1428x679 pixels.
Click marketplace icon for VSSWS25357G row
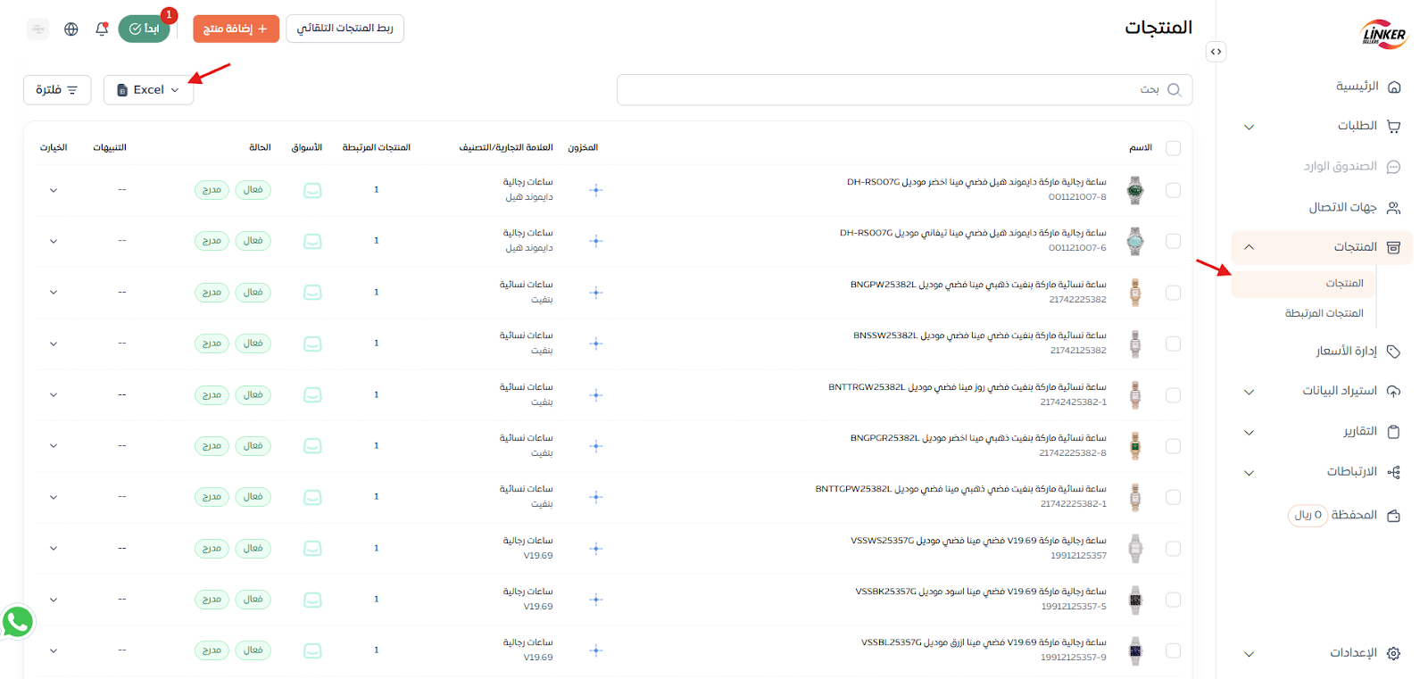click(x=312, y=548)
